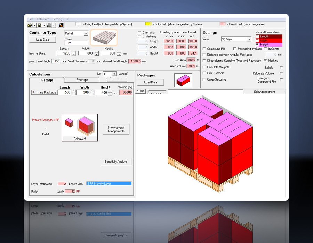Click the Sensitivity Analysis button
The width and height of the screenshot is (313, 243).
click(116, 162)
